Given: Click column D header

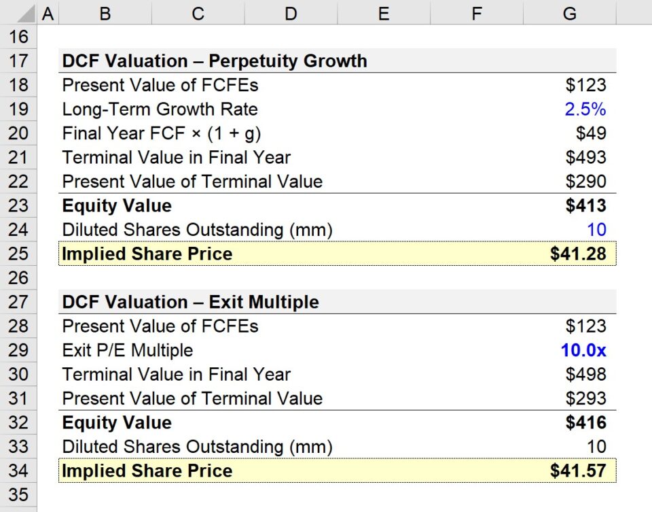Looking at the screenshot, I should pos(291,13).
